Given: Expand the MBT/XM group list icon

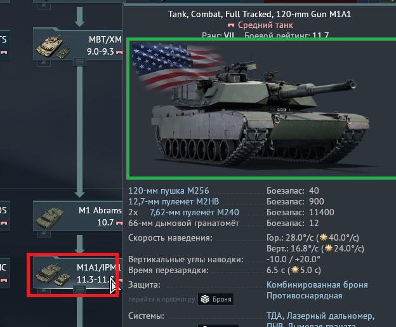Looking at the screenshot, I should (79, 62).
